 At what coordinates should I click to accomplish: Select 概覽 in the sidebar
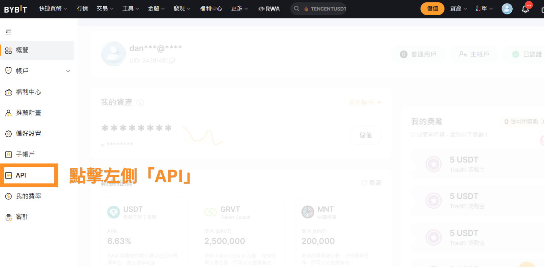point(37,50)
